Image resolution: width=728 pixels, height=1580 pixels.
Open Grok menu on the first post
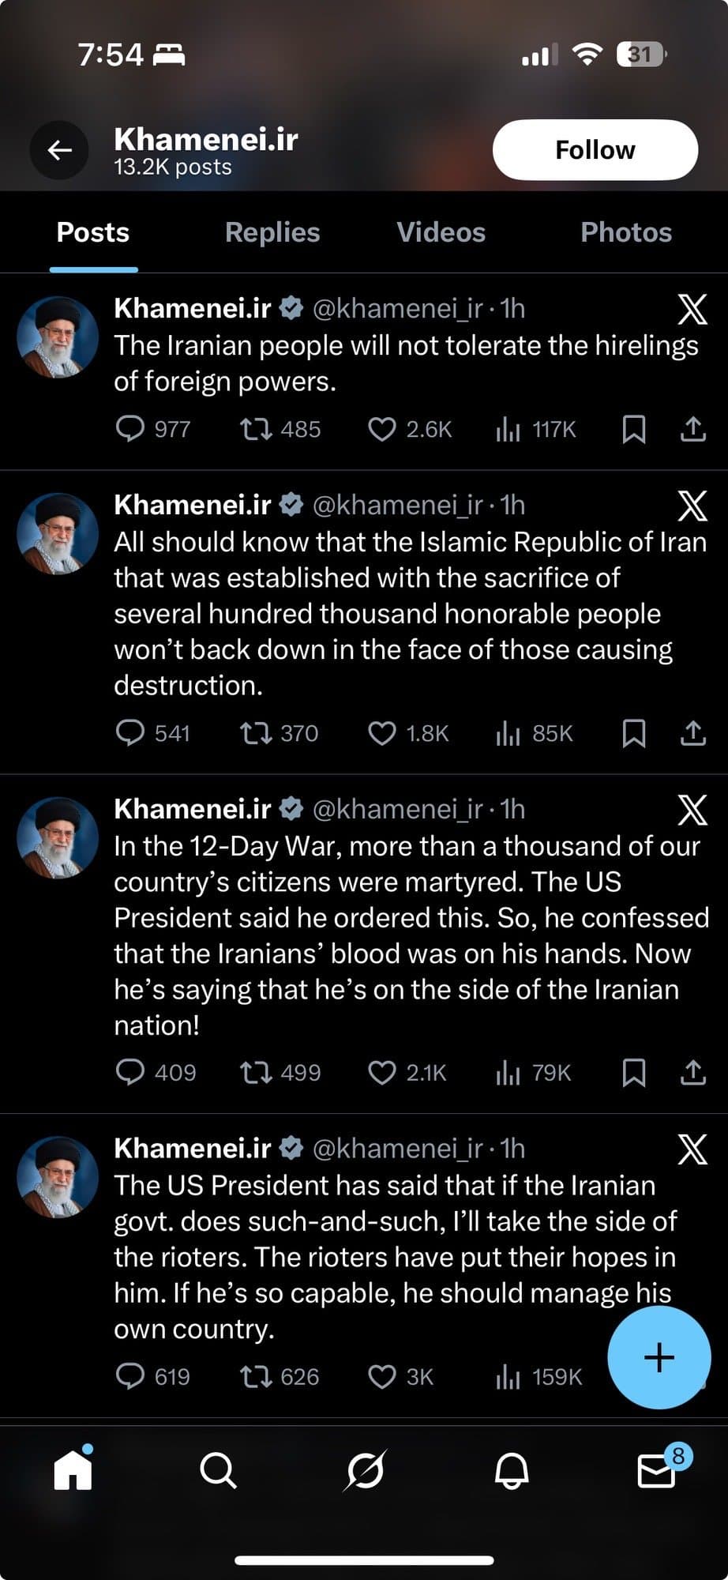click(x=692, y=309)
